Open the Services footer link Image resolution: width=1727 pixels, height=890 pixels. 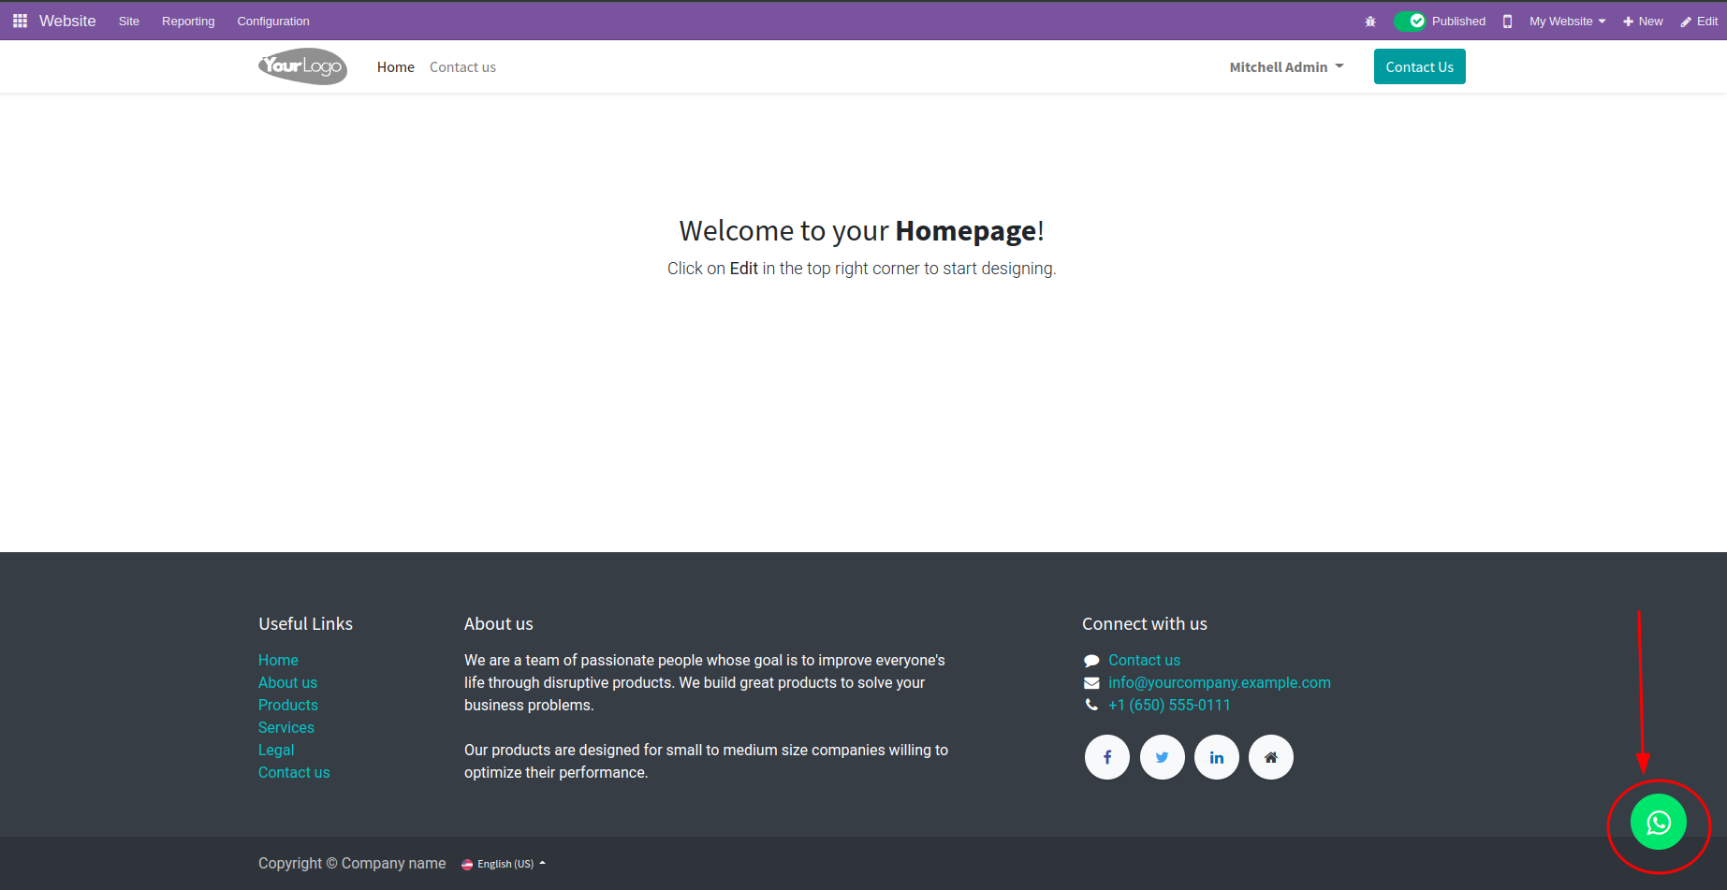click(x=286, y=727)
